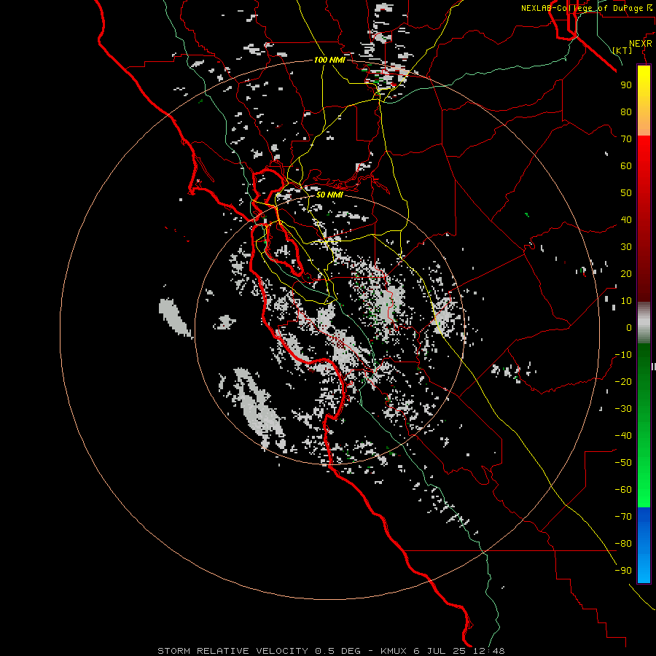
Task: Click the "80" value on the scale
Action: [626, 112]
